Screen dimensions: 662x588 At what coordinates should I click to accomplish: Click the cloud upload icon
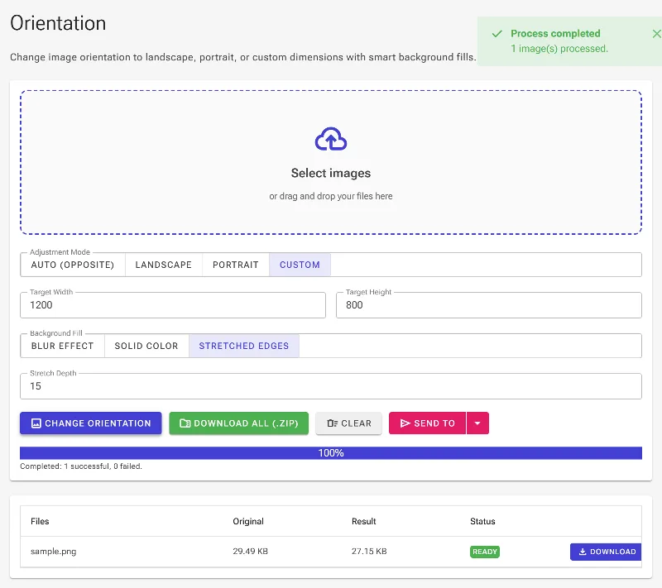[330, 139]
